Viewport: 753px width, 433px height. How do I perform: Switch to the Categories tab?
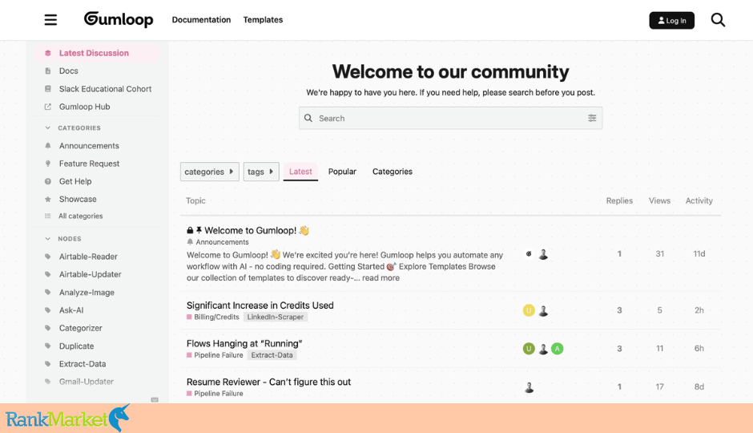[393, 172]
